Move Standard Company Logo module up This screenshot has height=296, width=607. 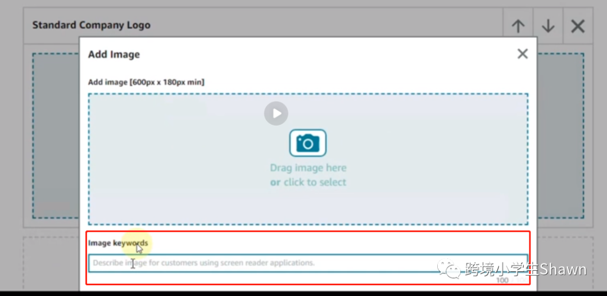click(518, 26)
